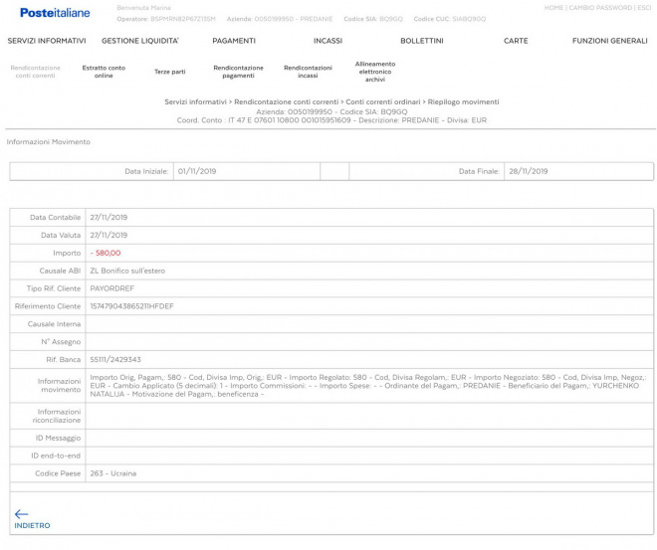Select Estratto conto online submenu
657x550 pixels.
pyautogui.click(x=104, y=72)
